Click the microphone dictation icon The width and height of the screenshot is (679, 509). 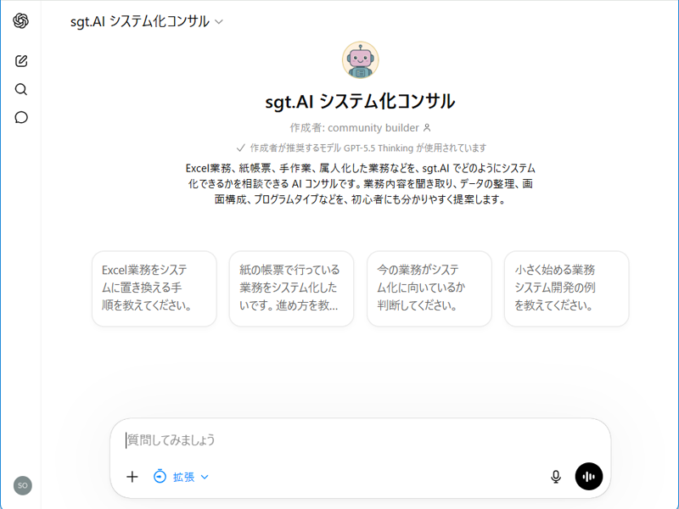pyautogui.click(x=556, y=477)
